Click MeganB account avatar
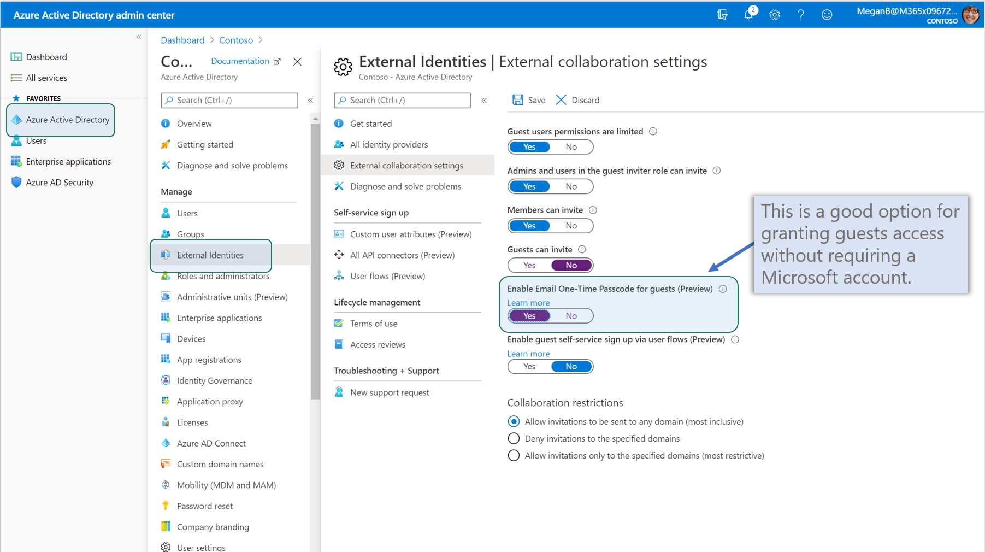 point(971,15)
